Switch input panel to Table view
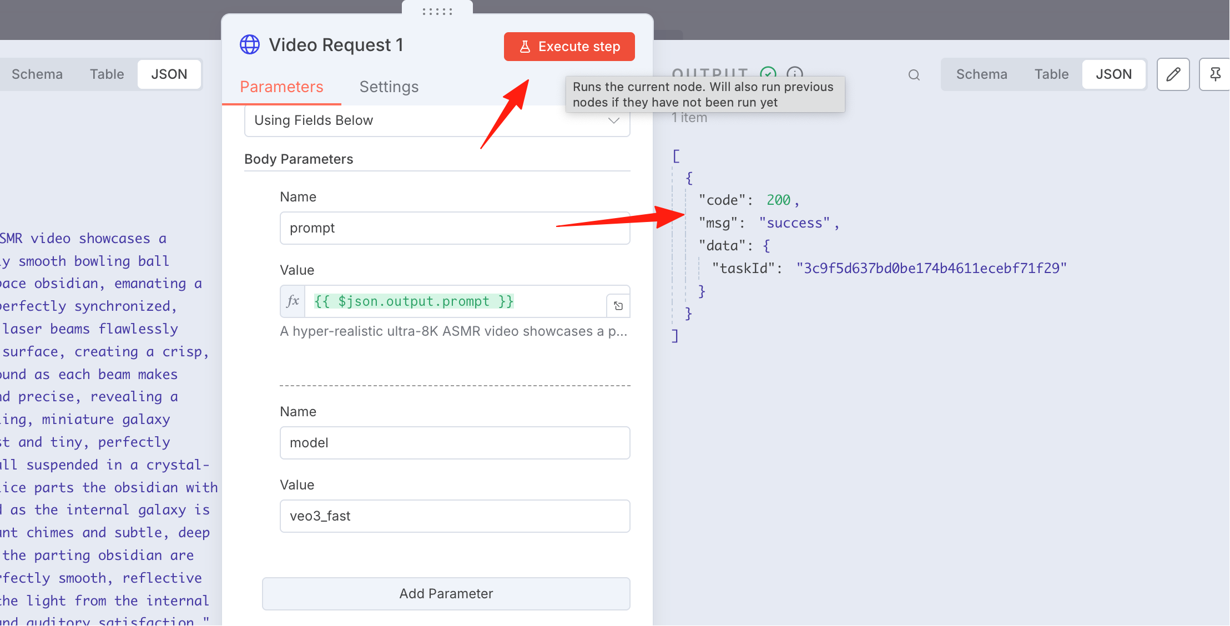1230x626 pixels. tap(107, 74)
